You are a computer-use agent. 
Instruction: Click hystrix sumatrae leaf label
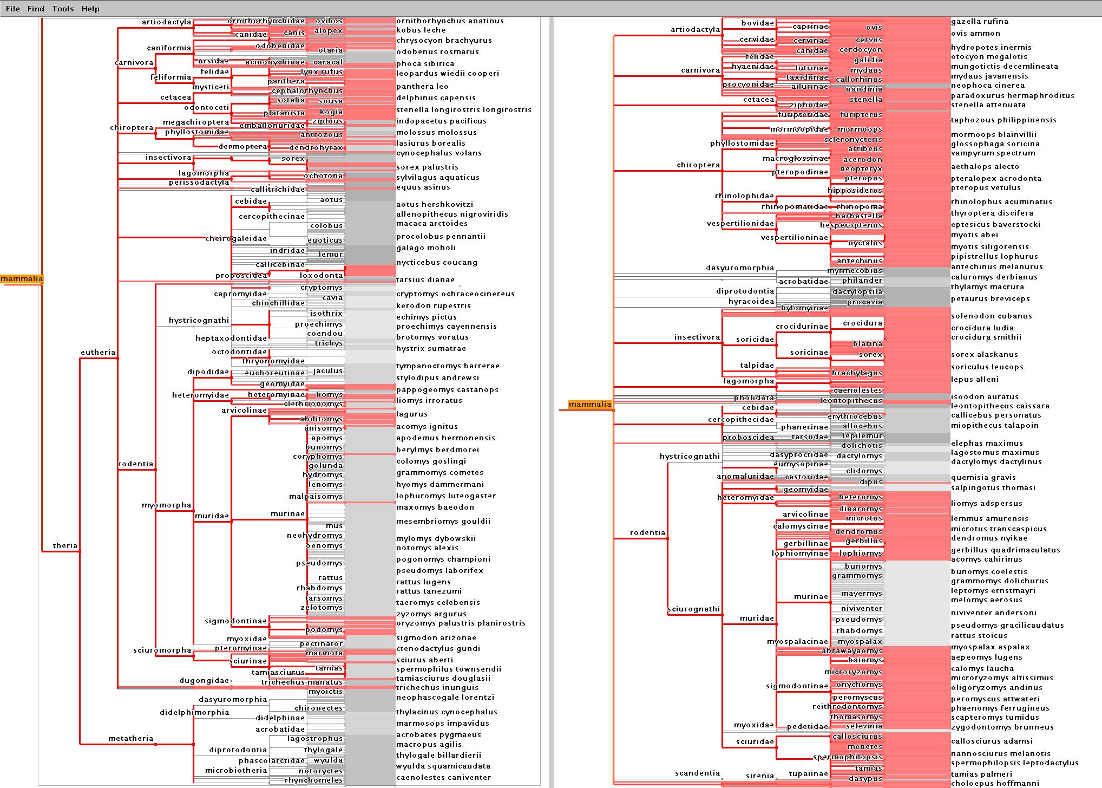[431, 348]
